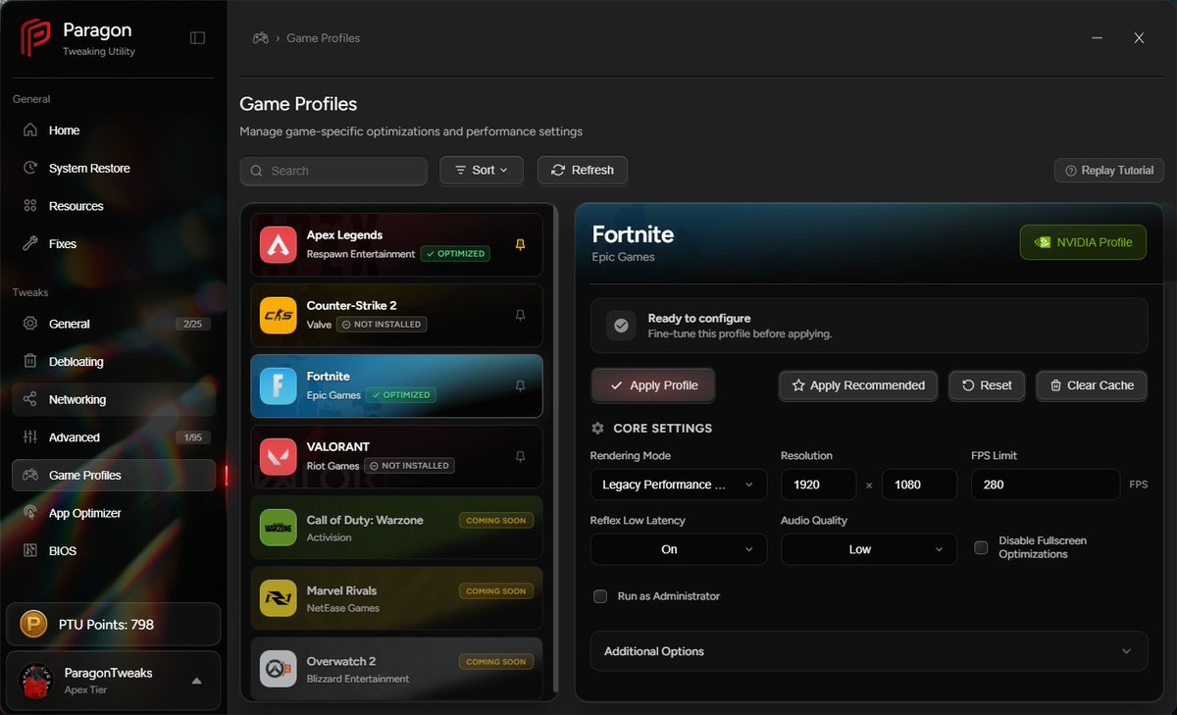Open Advanced tweaks in sidebar
Screen dimensions: 1177x715
[114, 437]
